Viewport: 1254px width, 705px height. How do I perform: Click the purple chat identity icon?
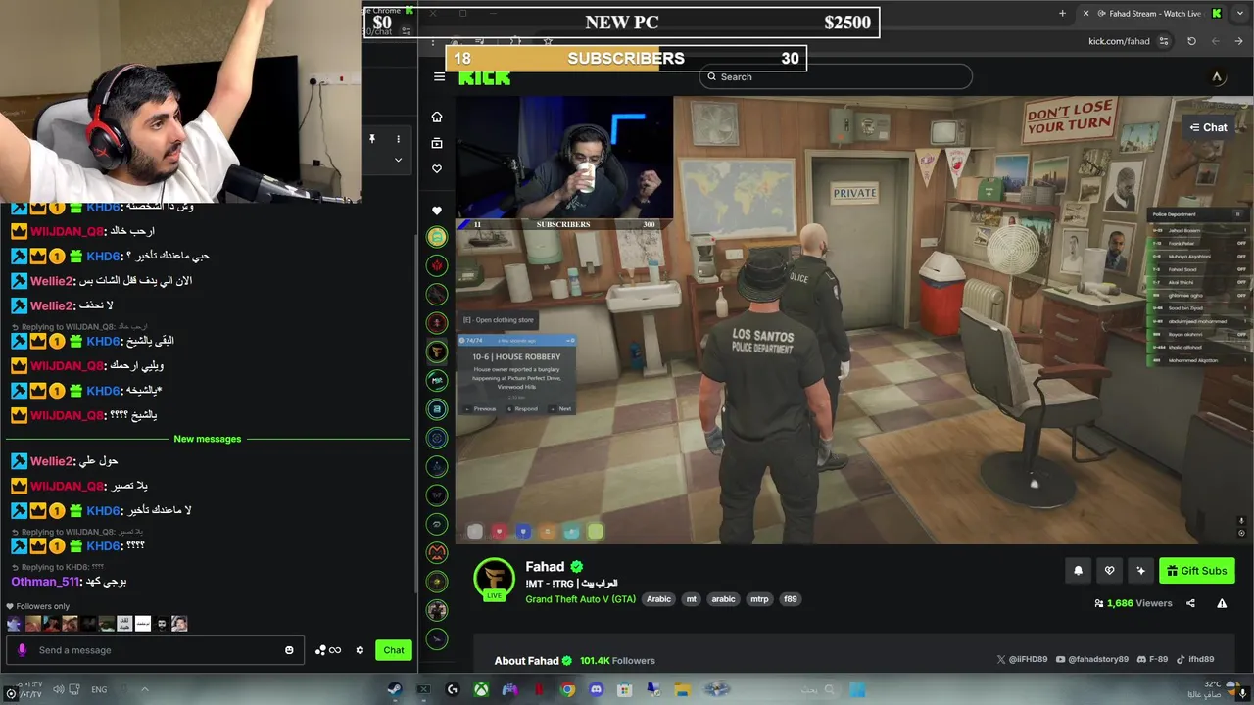click(x=22, y=650)
